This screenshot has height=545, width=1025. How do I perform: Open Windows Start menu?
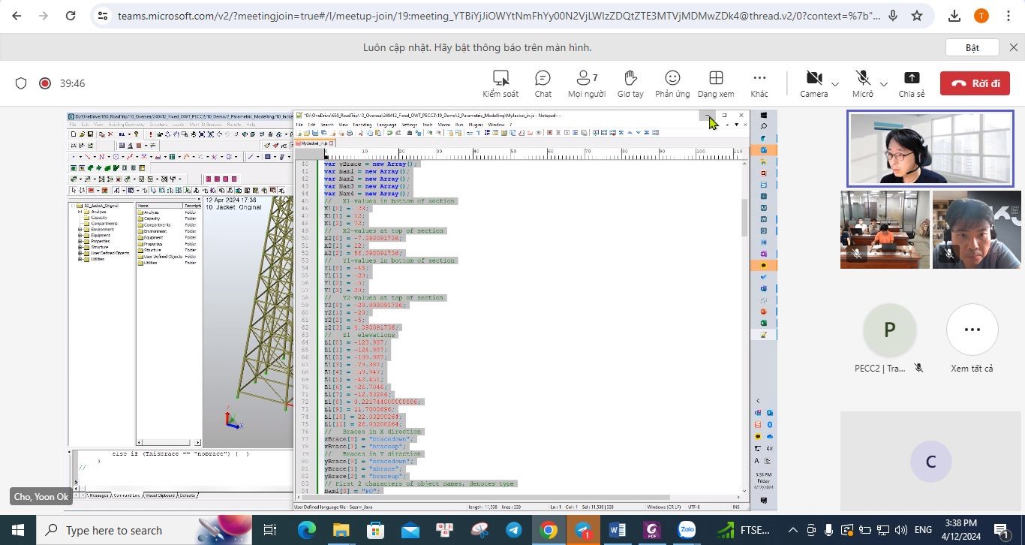(17, 530)
